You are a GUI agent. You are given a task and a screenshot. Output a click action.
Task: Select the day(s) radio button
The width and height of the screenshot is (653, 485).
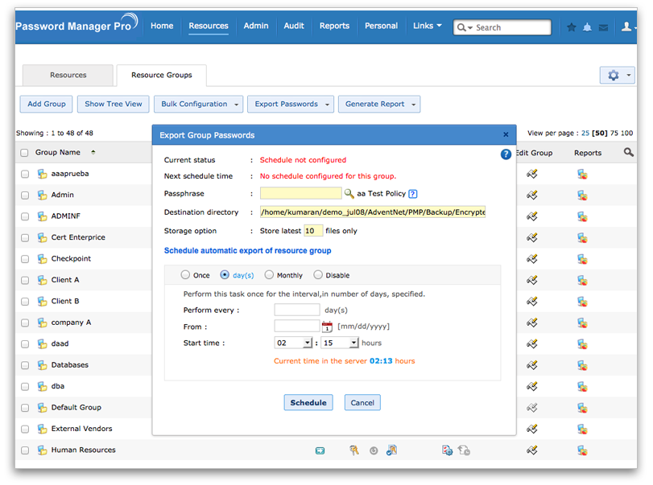click(225, 275)
